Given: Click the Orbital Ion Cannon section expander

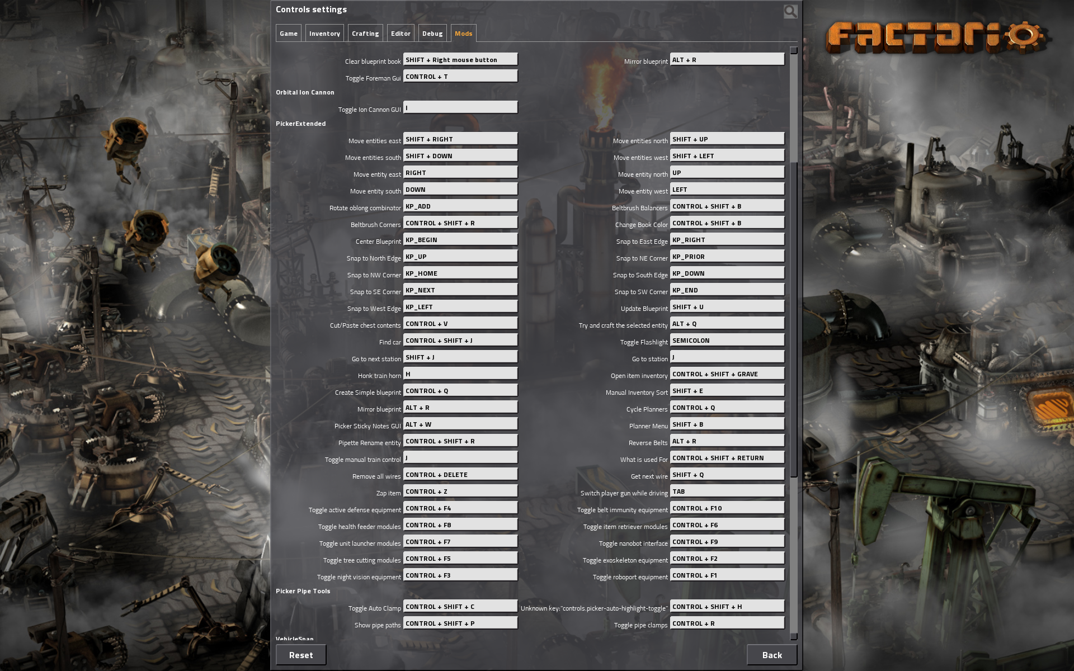Looking at the screenshot, I should [x=305, y=91].
